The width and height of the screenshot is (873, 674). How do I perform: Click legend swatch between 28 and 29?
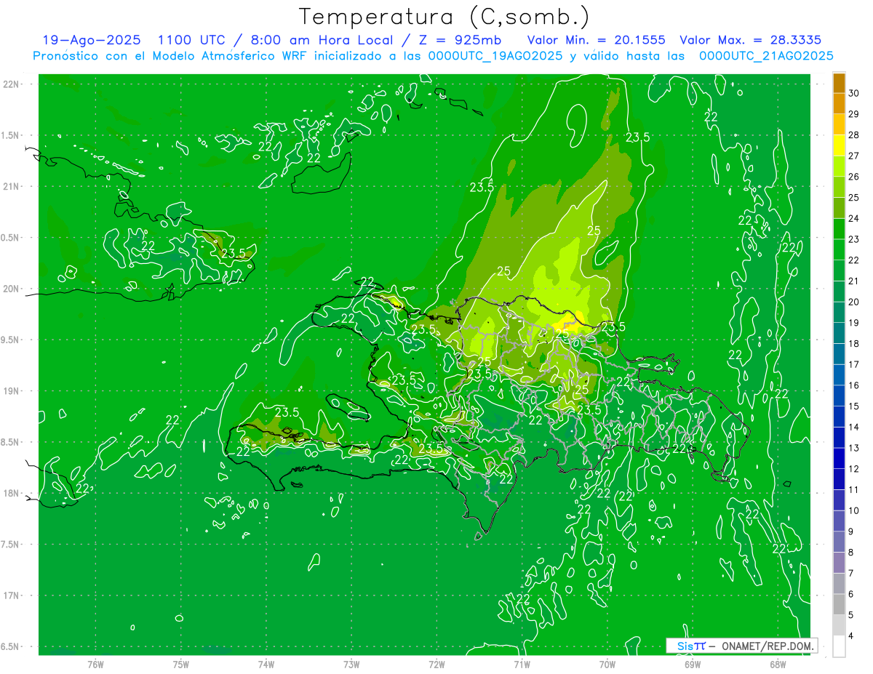coord(839,125)
